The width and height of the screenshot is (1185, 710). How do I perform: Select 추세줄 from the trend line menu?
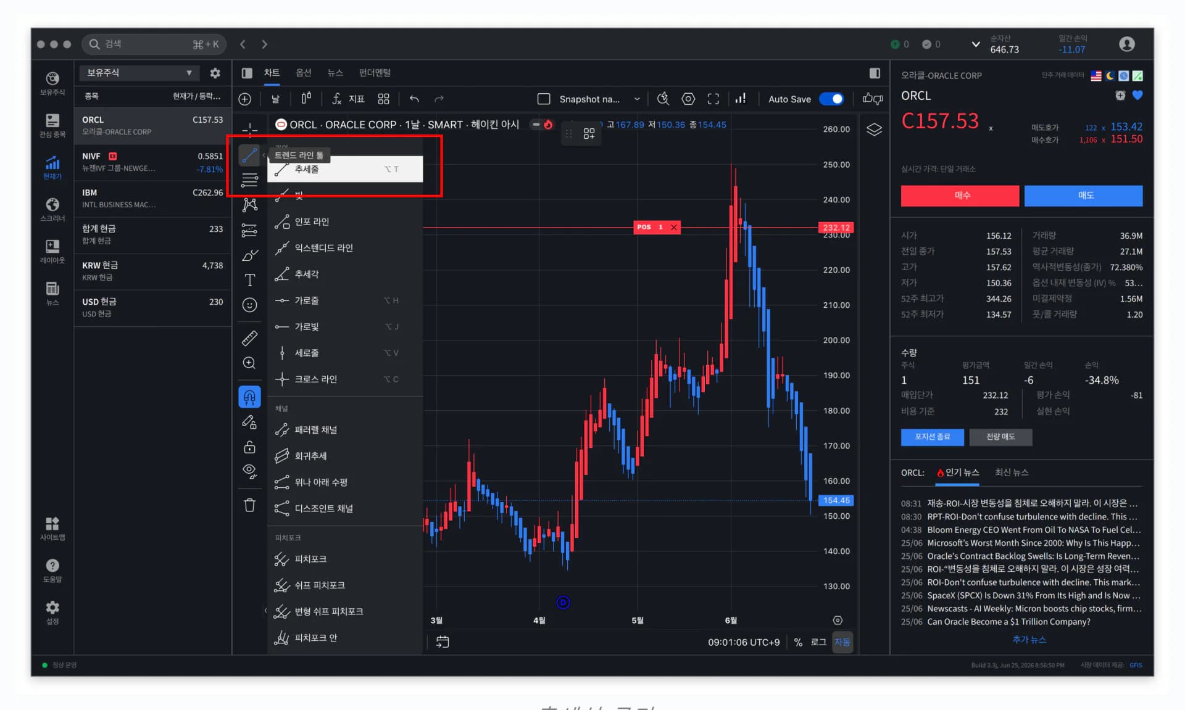345,169
